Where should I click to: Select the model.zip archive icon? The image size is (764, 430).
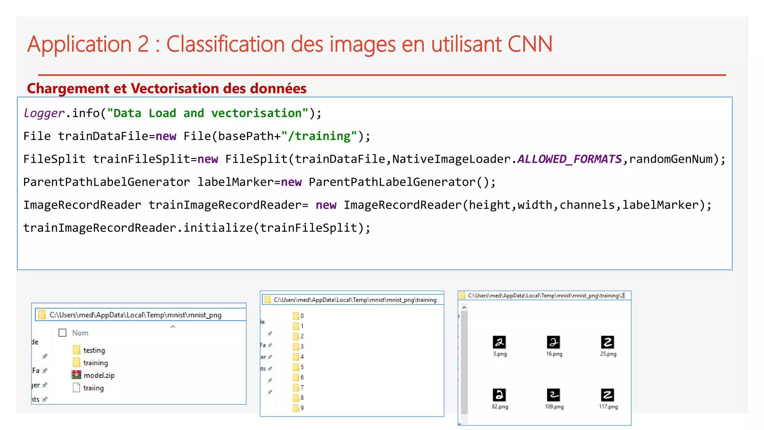[x=76, y=375]
